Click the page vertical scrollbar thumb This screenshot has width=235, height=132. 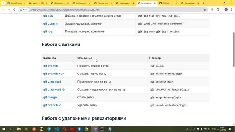pos(234,49)
